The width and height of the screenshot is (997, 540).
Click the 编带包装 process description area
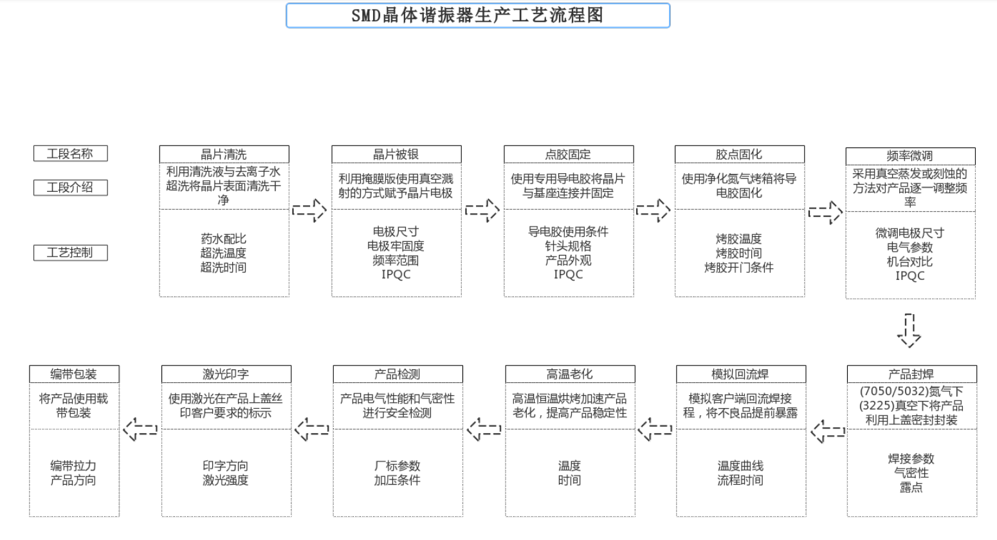click(74, 404)
